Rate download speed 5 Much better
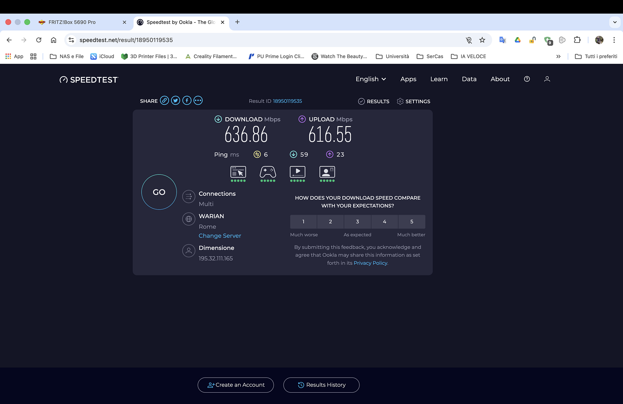 point(412,222)
